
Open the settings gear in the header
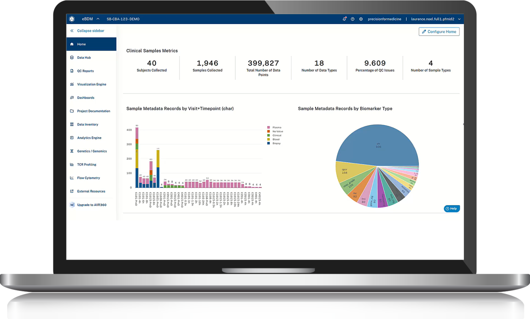(361, 19)
